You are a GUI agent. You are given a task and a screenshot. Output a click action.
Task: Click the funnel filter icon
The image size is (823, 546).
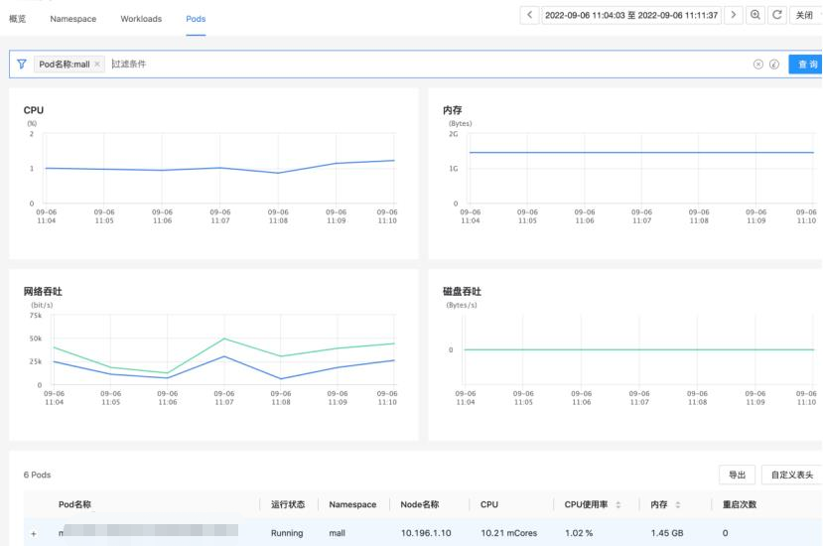pos(21,65)
